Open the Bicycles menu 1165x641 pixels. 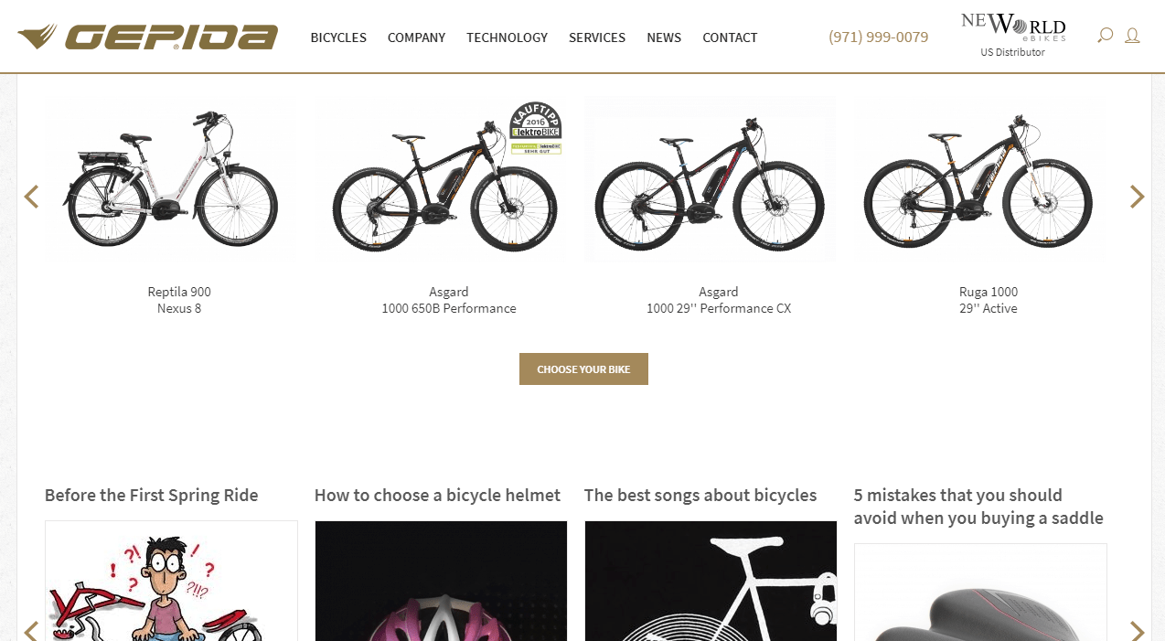point(338,37)
